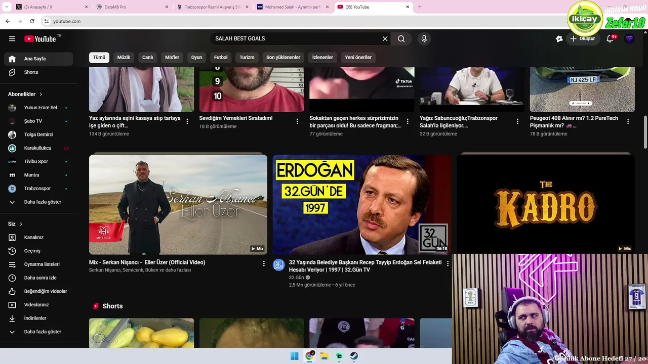The image size is (648, 364).
Task: Open the Windows Start menu
Action: pos(295,356)
